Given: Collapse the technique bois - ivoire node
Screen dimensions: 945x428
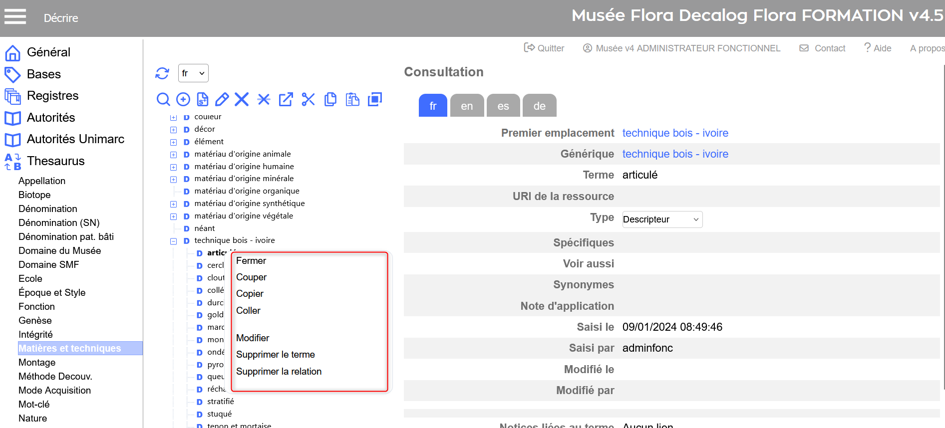Looking at the screenshot, I should pyautogui.click(x=173, y=241).
